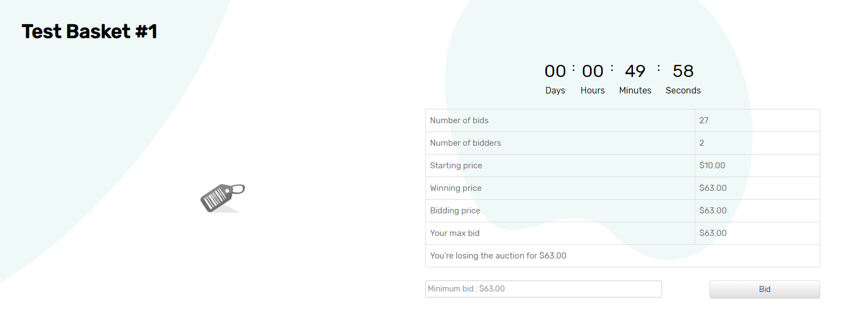The image size is (850, 319).
Task: Select the bid count value 27
Action: click(x=703, y=120)
